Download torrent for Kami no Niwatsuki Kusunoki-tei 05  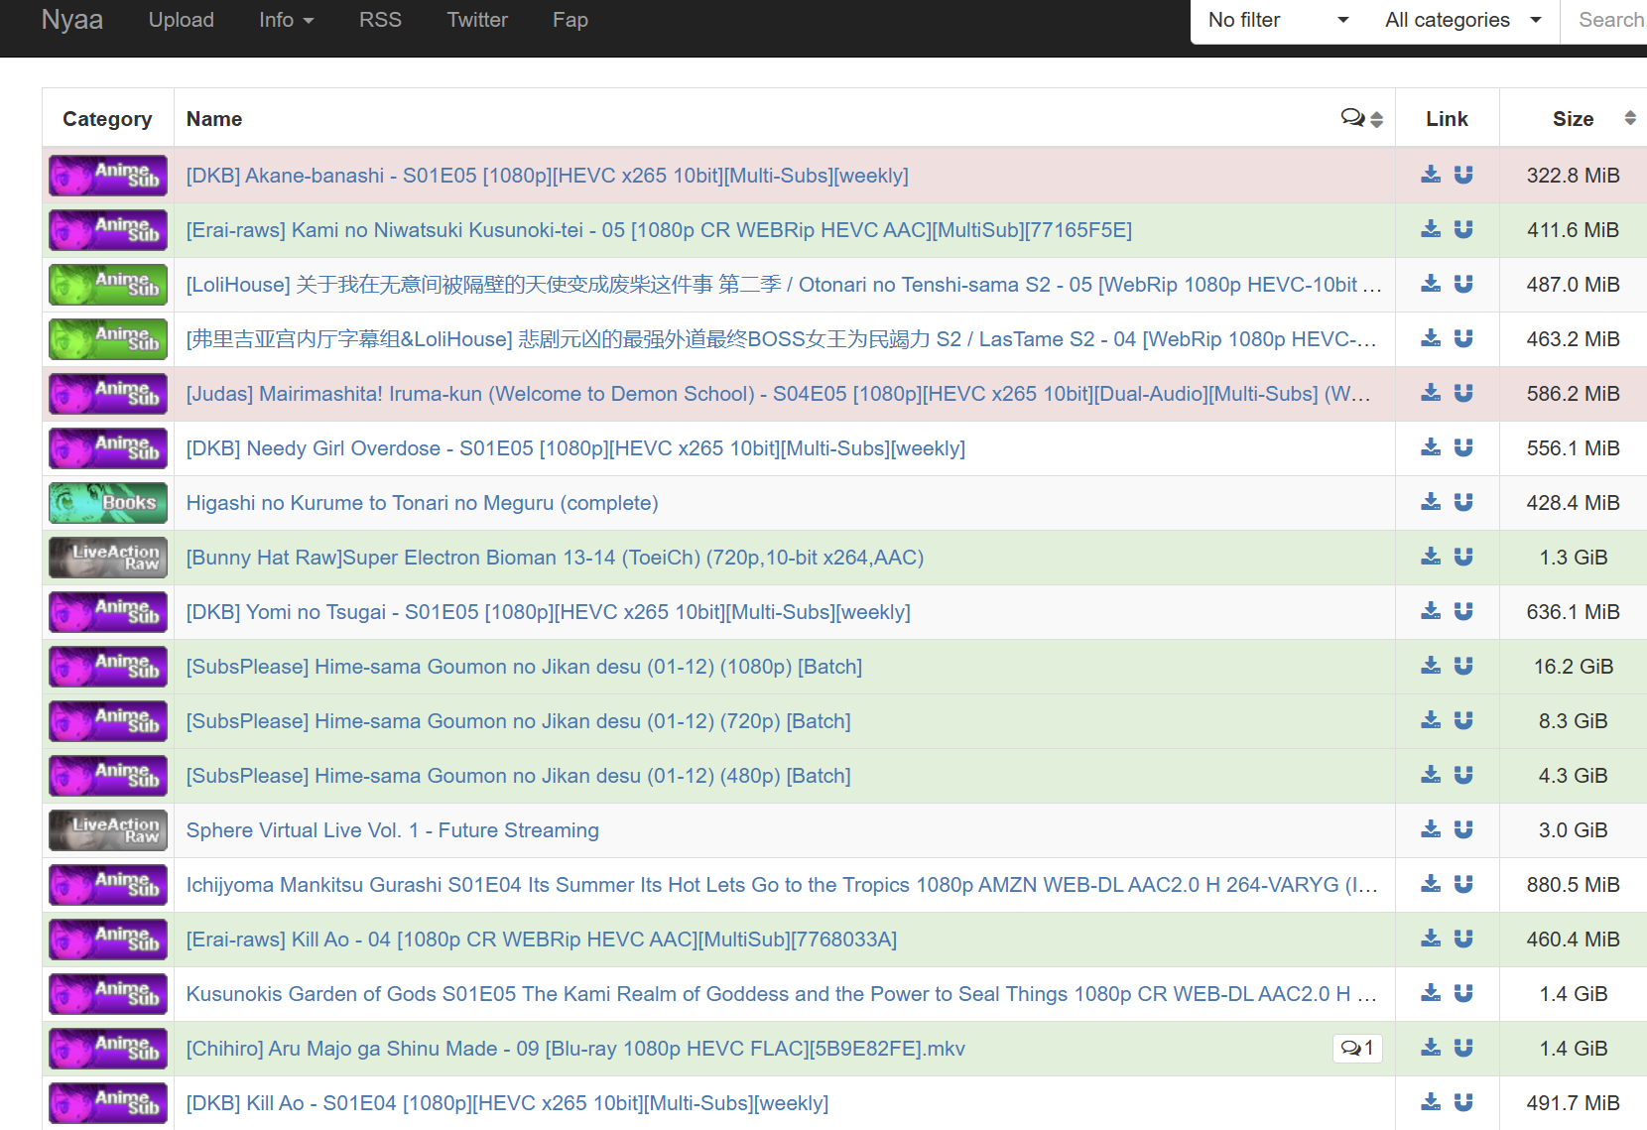(1431, 229)
